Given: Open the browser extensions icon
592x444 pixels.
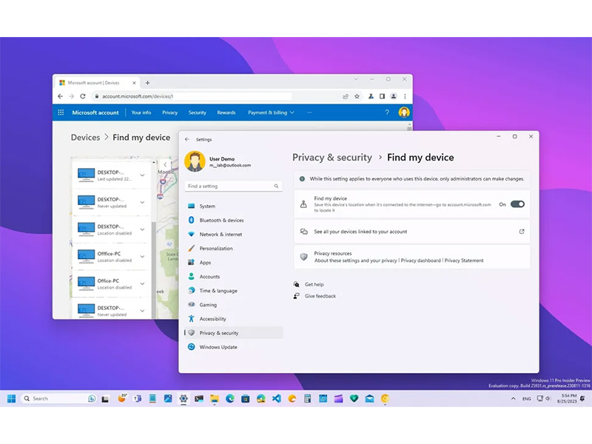Looking at the screenshot, I should click(x=371, y=96).
